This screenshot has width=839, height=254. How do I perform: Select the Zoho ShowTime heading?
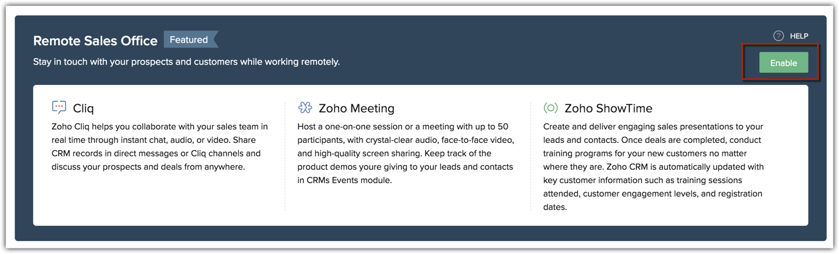pos(608,108)
